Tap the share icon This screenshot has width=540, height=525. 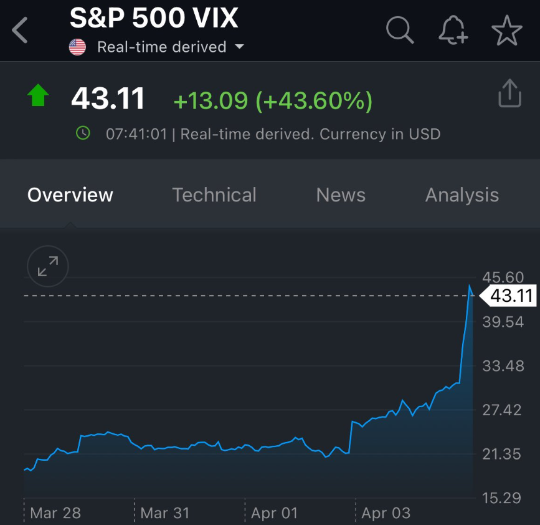click(x=509, y=94)
